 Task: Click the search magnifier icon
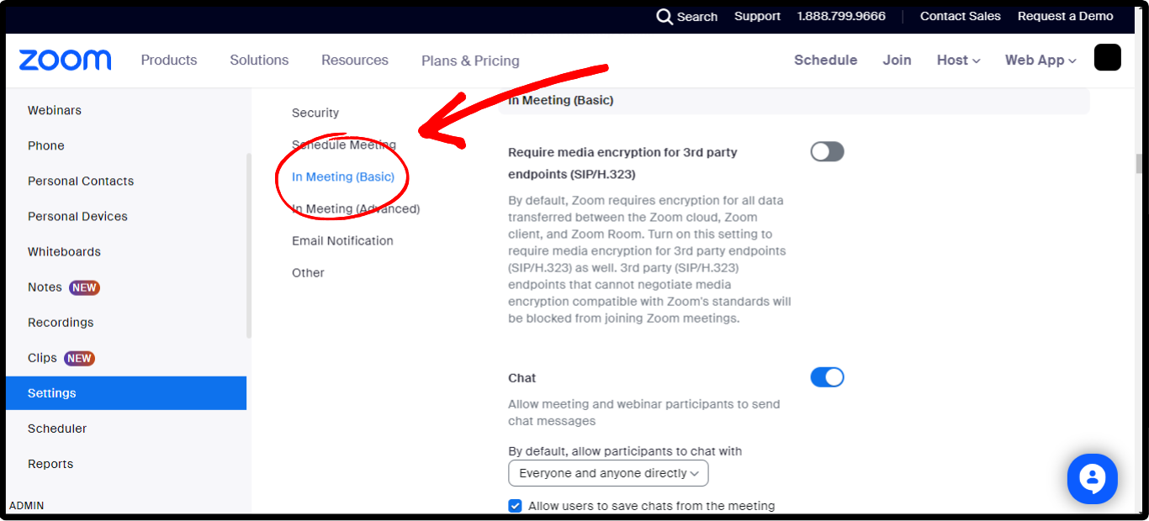click(x=665, y=17)
